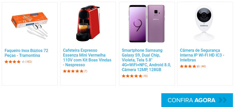Open the red Nespresso coffee machine image
234x107 pixels.
point(88,23)
